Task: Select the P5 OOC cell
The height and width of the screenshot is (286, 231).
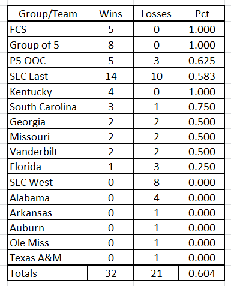Action: [x=47, y=60]
